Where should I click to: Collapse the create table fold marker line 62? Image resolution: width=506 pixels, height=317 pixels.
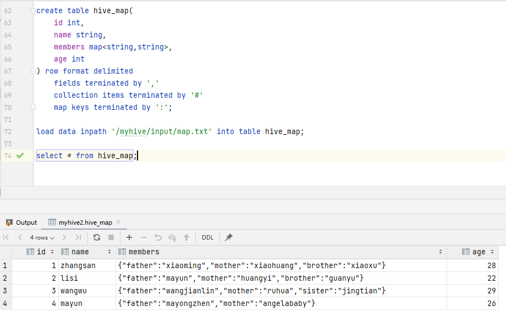[33, 11]
